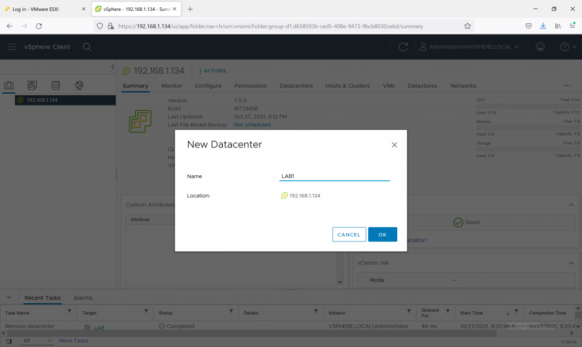
Task: Click the datacenter Name input field
Action: (x=334, y=176)
